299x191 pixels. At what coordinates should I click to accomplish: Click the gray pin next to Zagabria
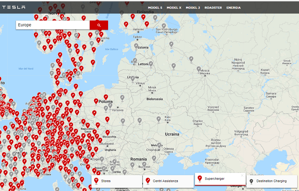click(x=102, y=159)
